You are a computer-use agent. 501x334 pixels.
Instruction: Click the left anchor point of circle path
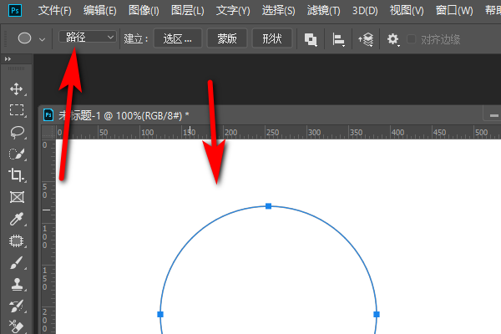[x=160, y=314]
